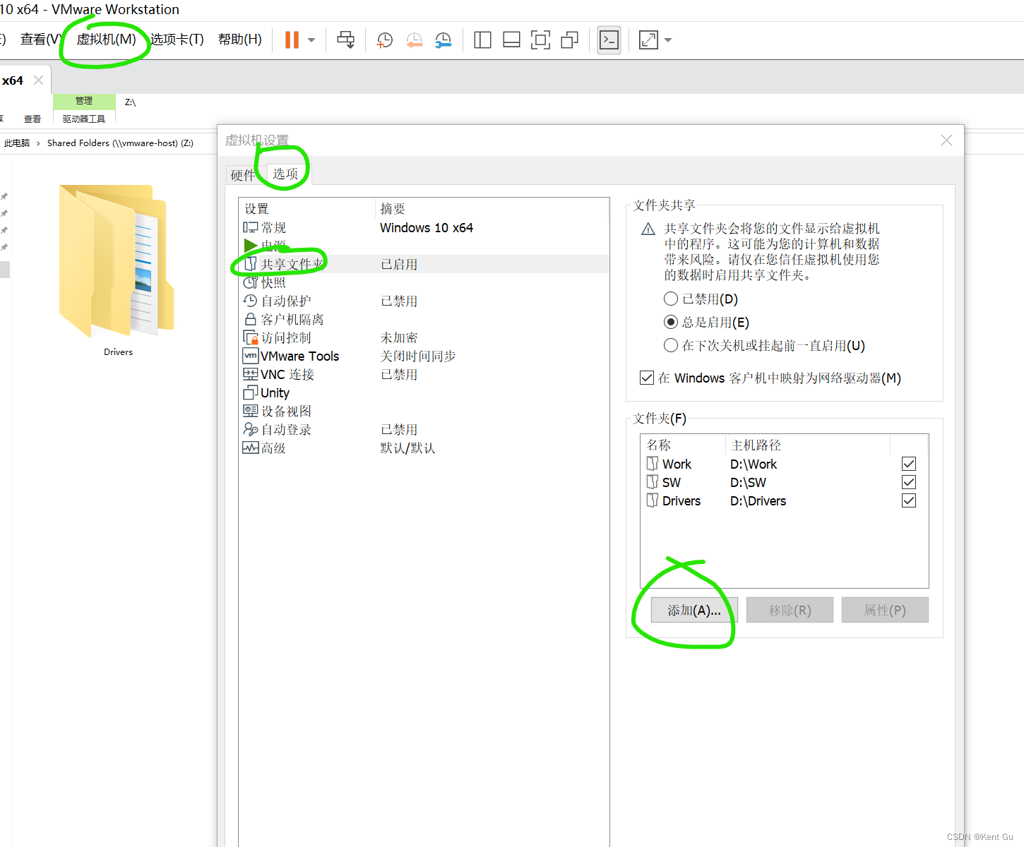Click the 主机路径 column header
Image resolution: width=1024 pixels, height=847 pixels.
tap(806, 445)
